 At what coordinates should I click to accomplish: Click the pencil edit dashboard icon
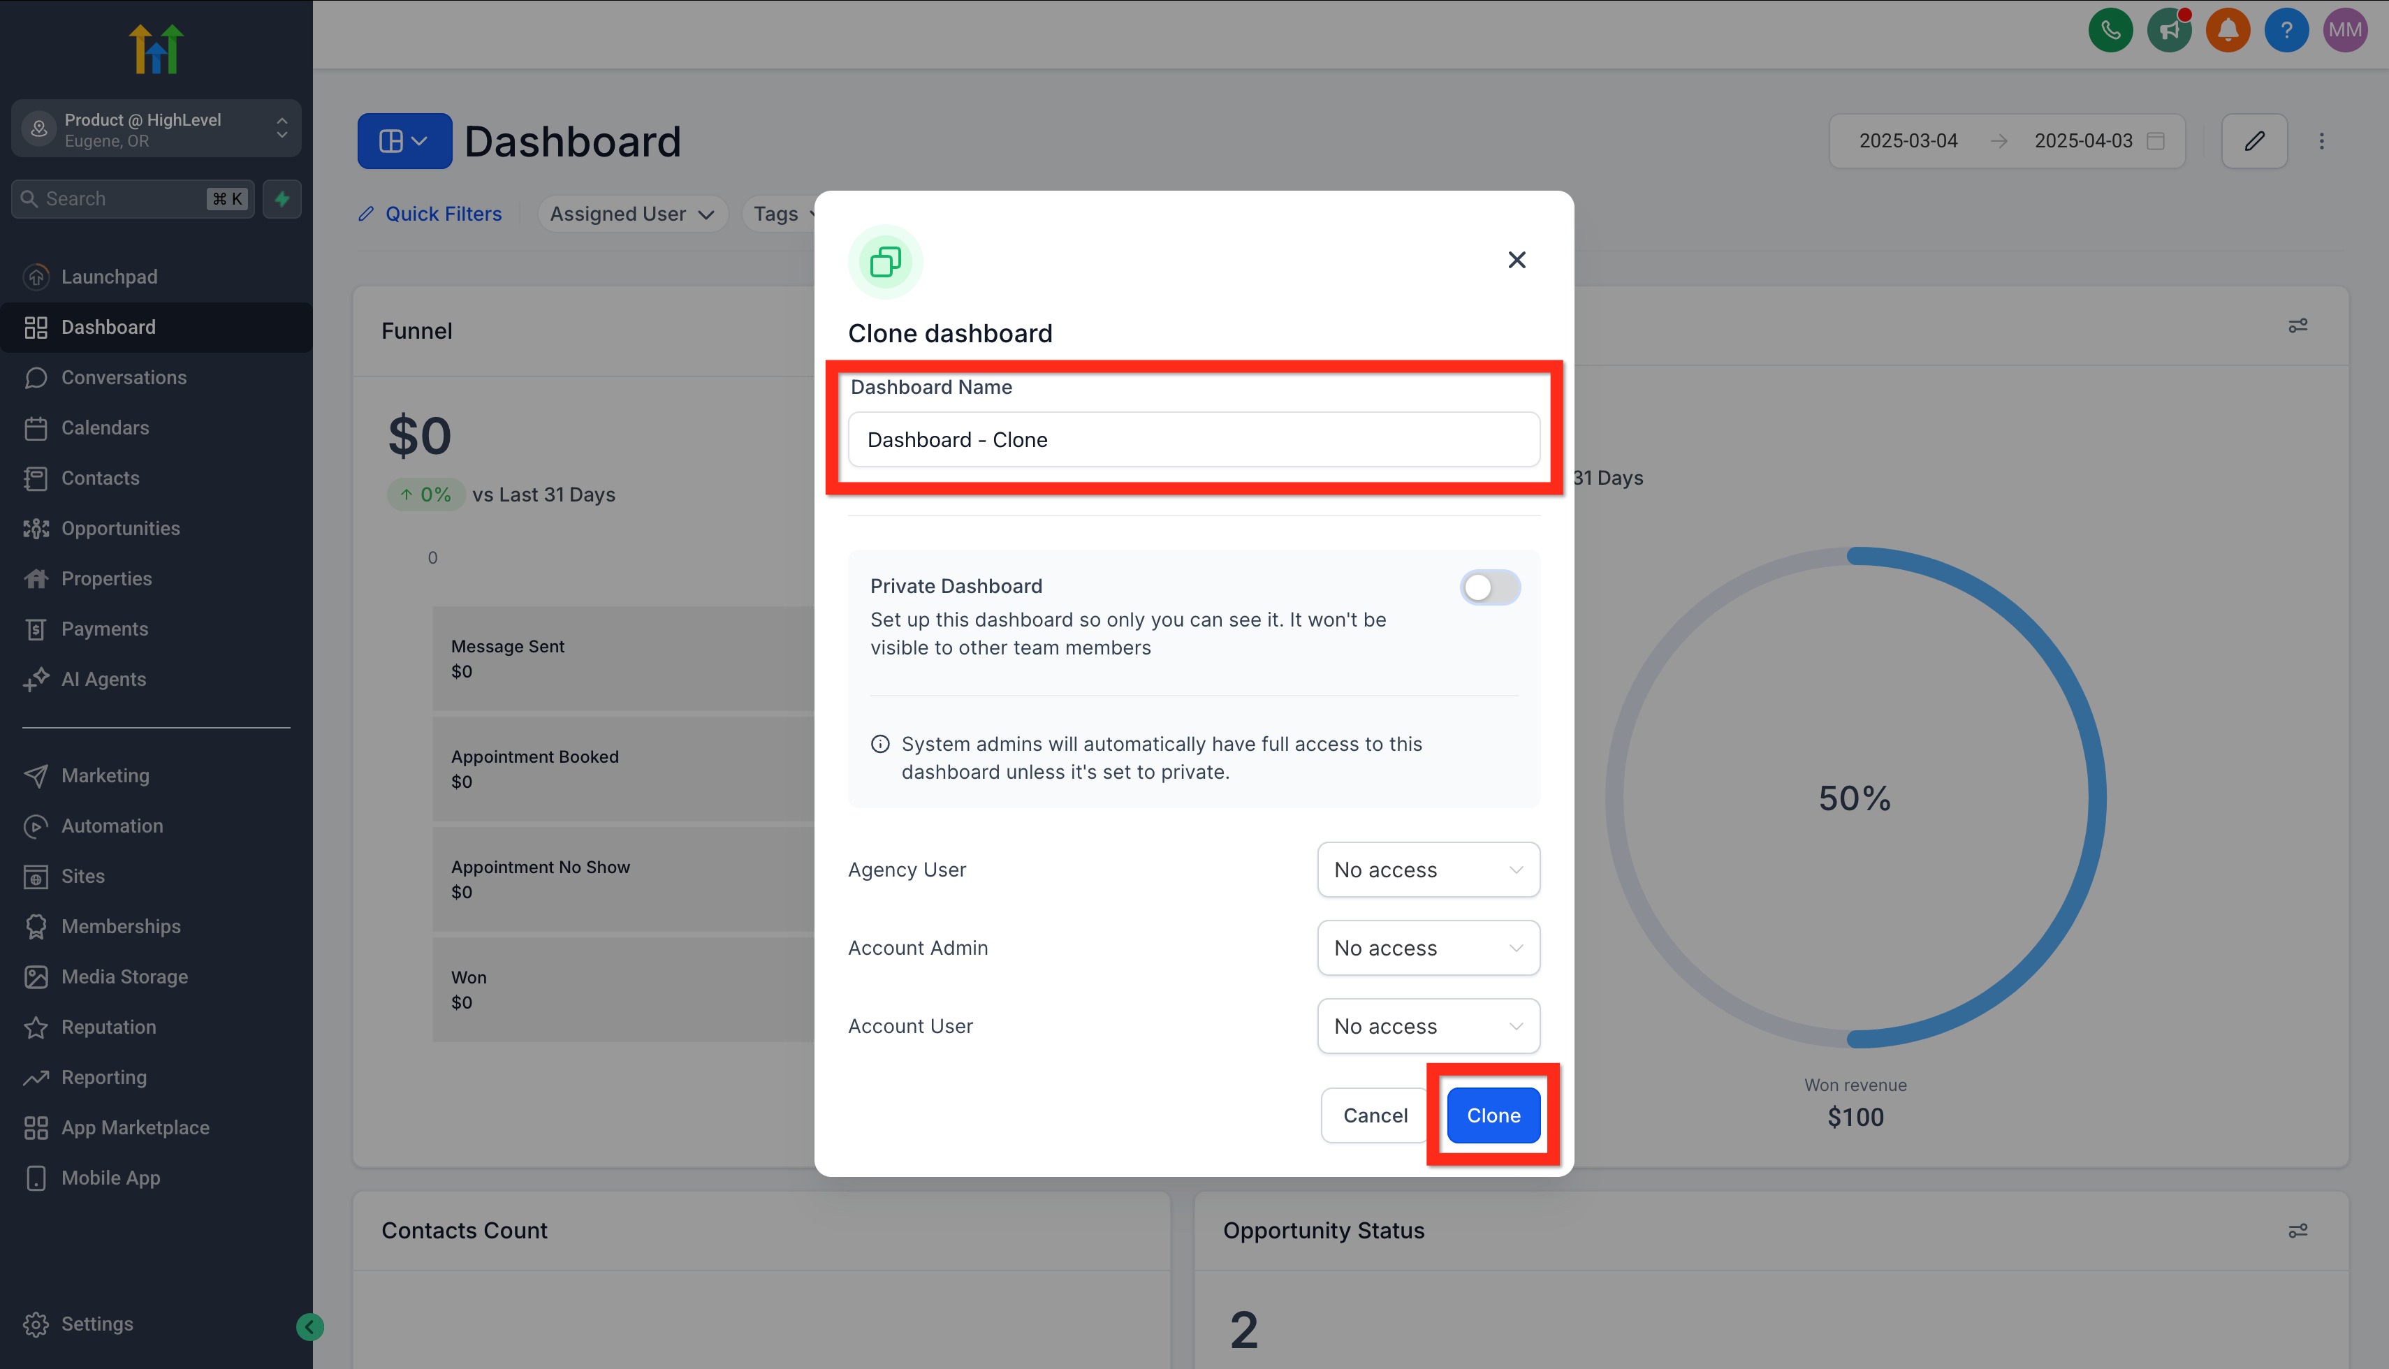(x=2253, y=141)
